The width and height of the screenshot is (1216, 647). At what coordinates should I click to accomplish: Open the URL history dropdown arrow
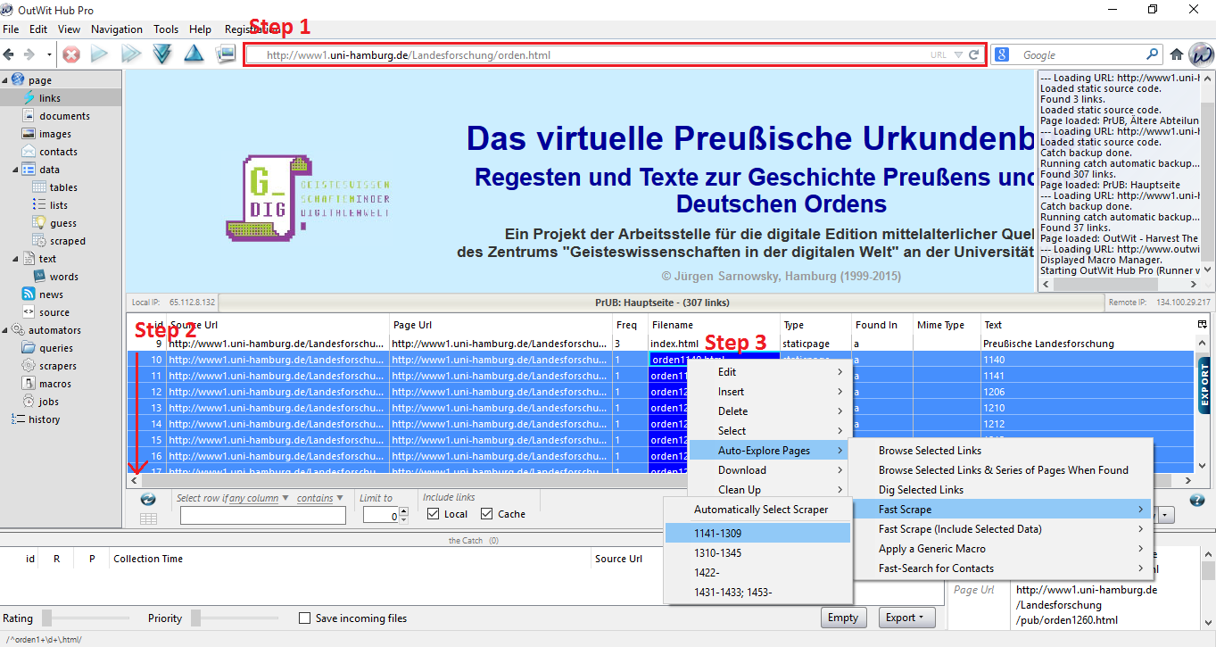pyautogui.click(x=958, y=55)
